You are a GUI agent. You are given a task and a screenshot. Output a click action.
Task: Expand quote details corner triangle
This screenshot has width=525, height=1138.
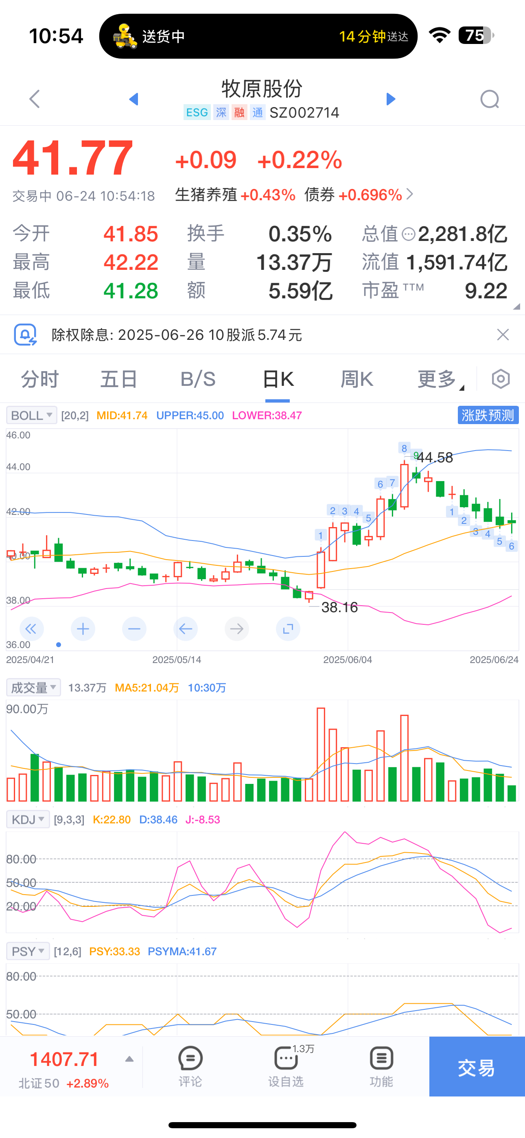coord(516,306)
